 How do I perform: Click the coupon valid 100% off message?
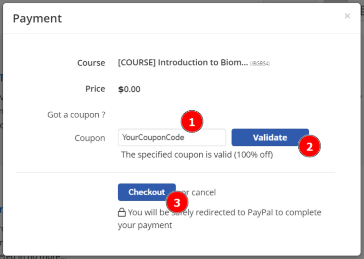coord(197,154)
